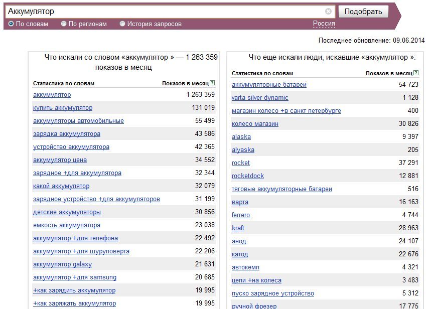
Task: Open the 'varta silver dynamic' link
Action: pyautogui.click(x=260, y=97)
